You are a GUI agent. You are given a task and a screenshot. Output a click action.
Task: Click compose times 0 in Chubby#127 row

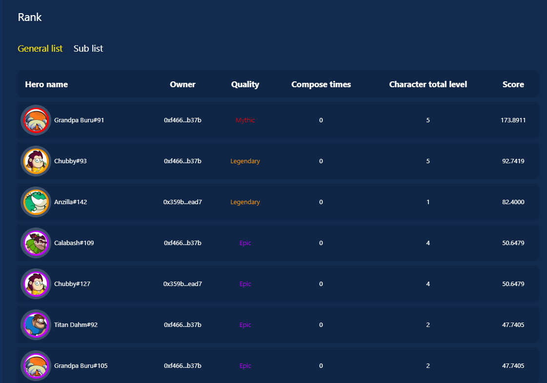pos(321,284)
